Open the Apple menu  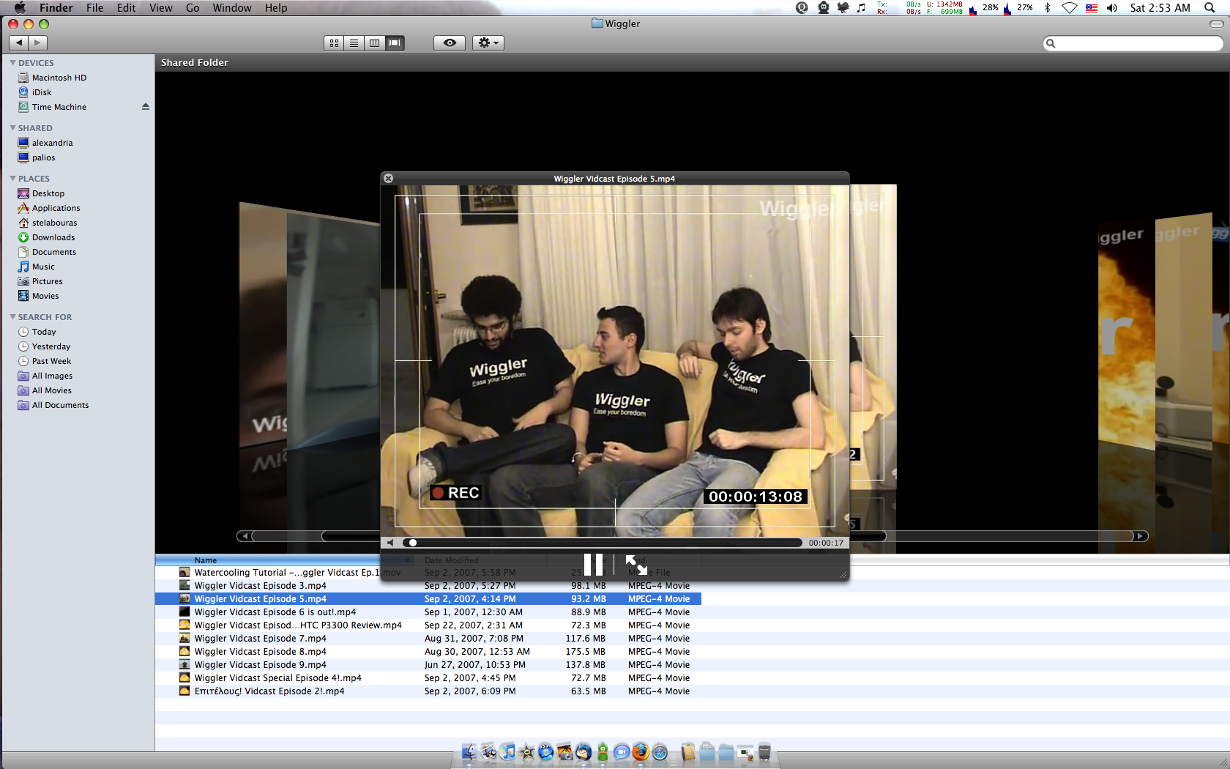click(20, 8)
